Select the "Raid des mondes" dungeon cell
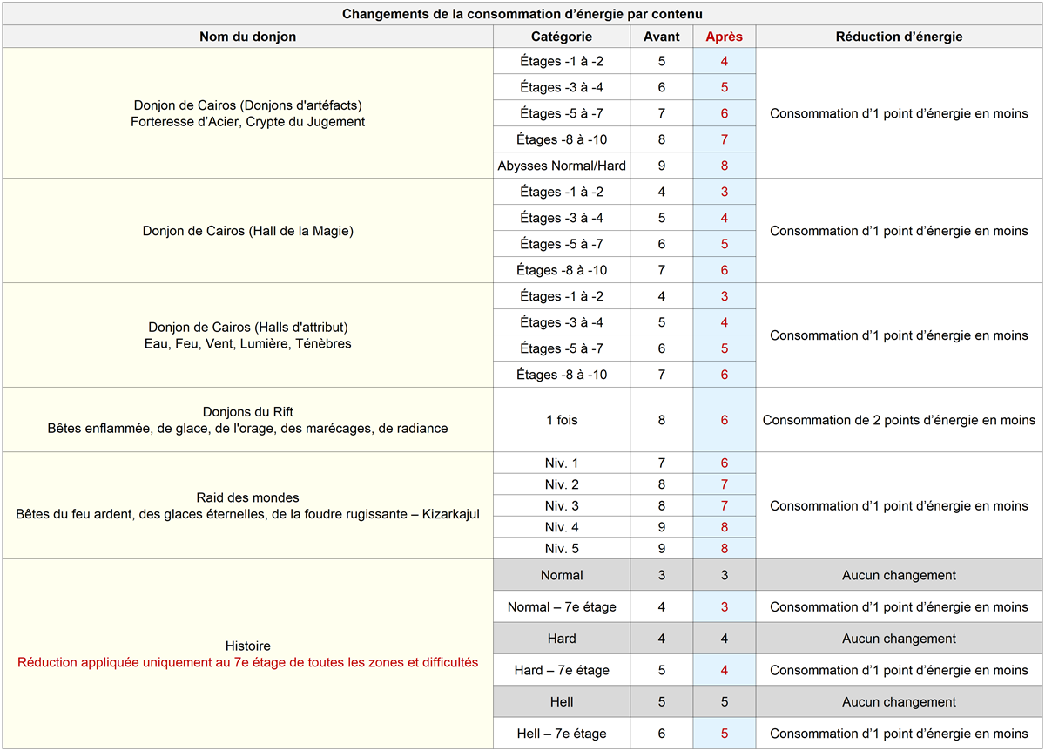1045x751 pixels. (x=247, y=497)
